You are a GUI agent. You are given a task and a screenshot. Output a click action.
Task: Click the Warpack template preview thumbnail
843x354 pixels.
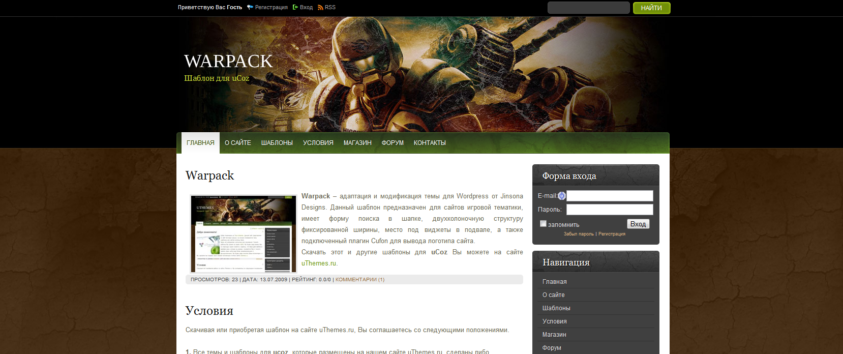point(244,234)
